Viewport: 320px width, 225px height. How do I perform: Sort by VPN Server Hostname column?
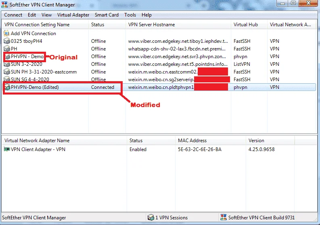178,25
